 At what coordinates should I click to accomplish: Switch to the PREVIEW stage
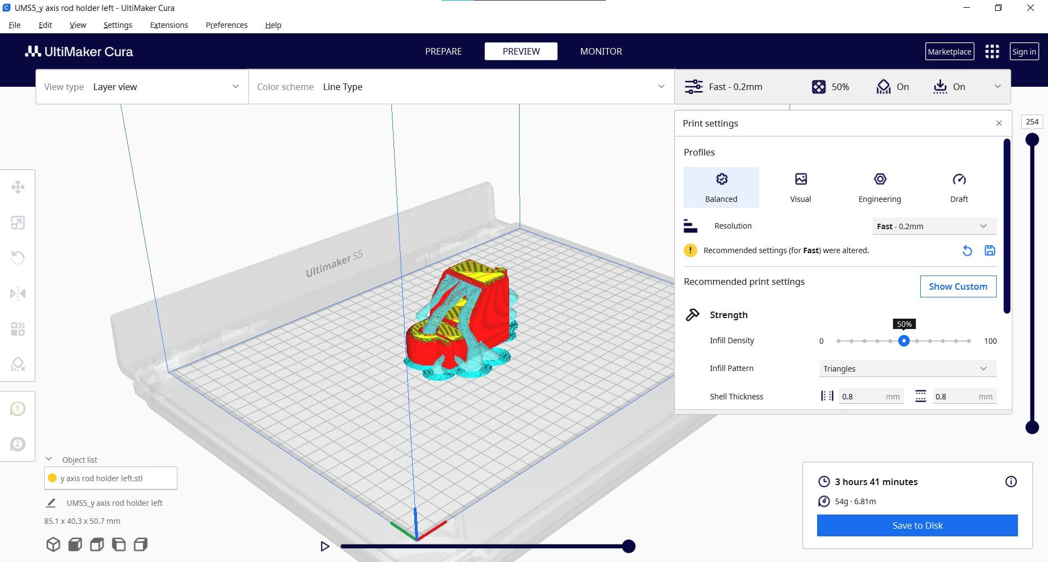pyautogui.click(x=521, y=51)
